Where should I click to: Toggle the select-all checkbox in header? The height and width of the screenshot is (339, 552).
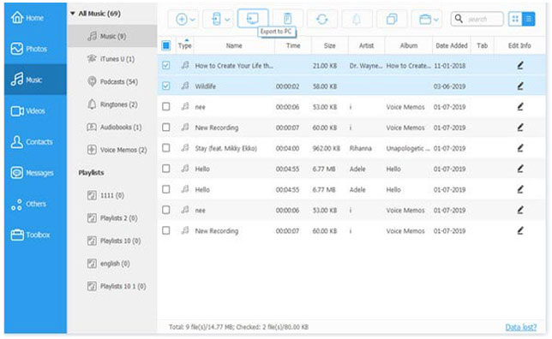pos(165,45)
